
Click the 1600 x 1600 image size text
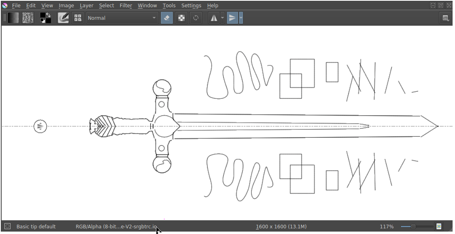281,226
